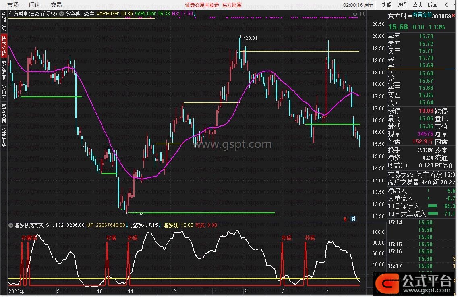This screenshot has height=297, width=458.
Task: Click the 券商金股 tag
Action: [x=423, y=15]
